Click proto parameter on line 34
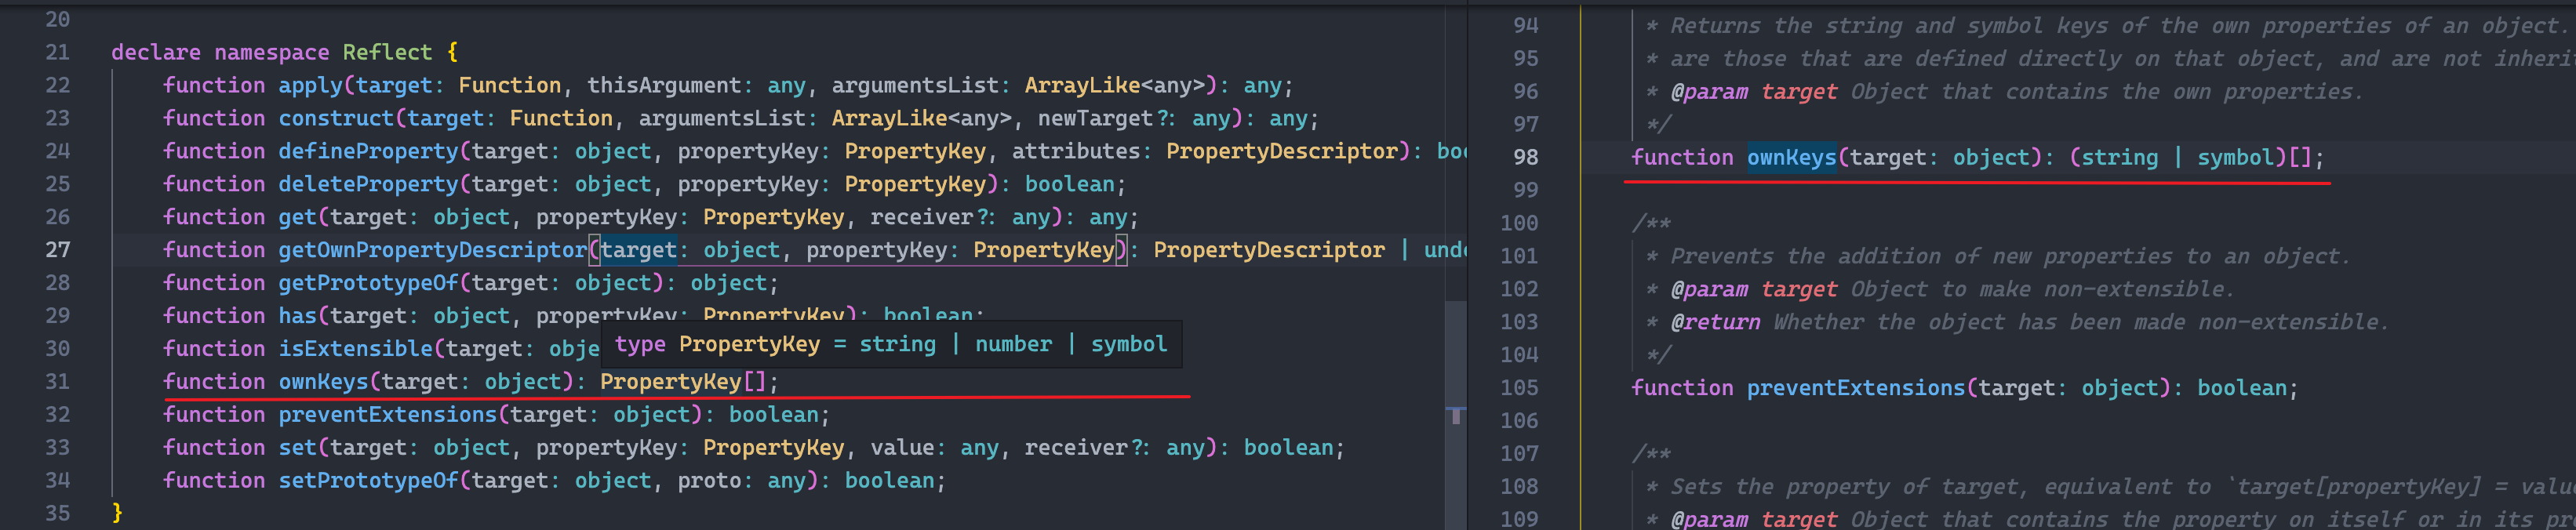 [709, 481]
